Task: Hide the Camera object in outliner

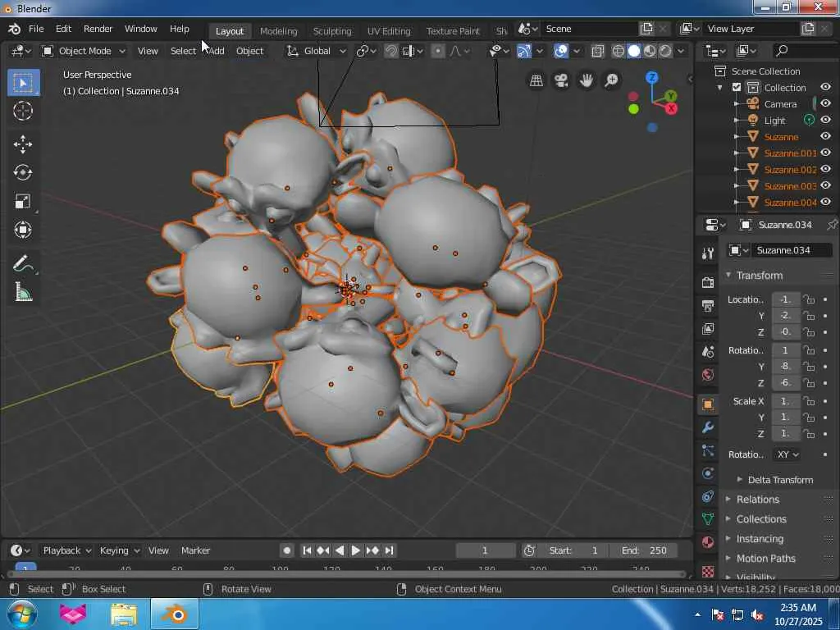Action: 825,104
